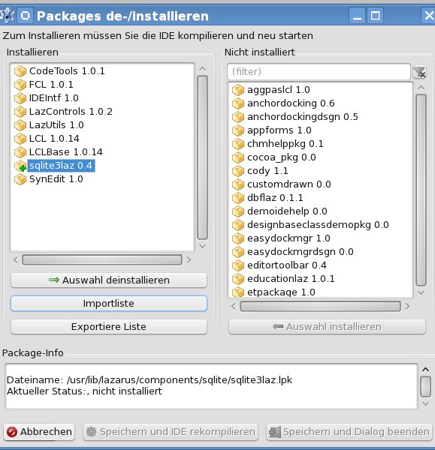The width and height of the screenshot is (435, 450).
Task: Click the cody 1.1 package icon
Action: tap(238, 171)
